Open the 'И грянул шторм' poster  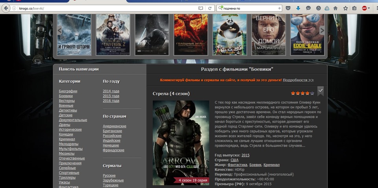74,35
